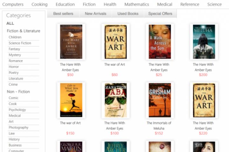The height and width of the screenshot is (152, 229).
Task: Select ALL in the Categories sidebar
Action: [10, 23]
